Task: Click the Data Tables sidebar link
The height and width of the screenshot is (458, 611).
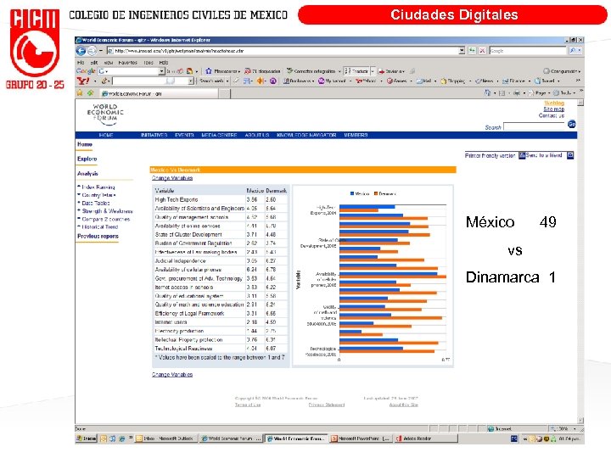Action: click(95, 204)
